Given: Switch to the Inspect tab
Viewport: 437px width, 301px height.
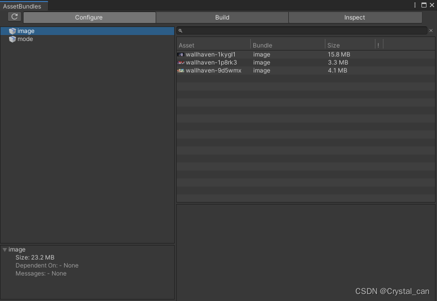Looking at the screenshot, I should 355,17.
